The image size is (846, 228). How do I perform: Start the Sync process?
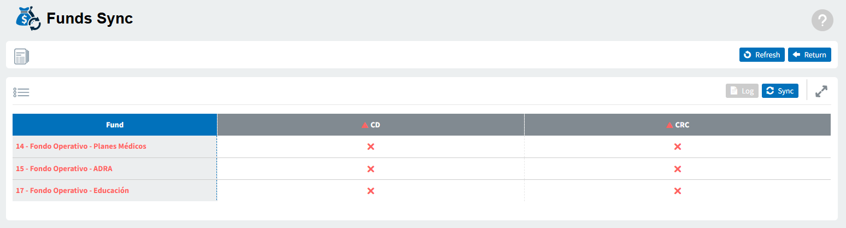pyautogui.click(x=780, y=91)
